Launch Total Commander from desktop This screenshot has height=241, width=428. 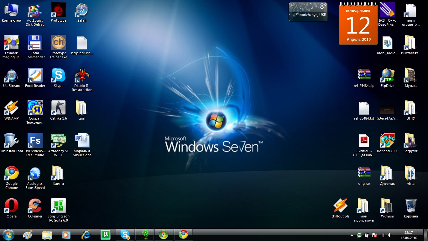click(35, 47)
